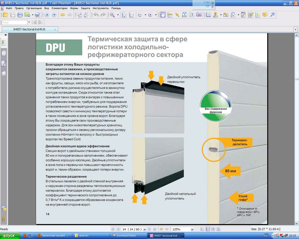Click the Snapshot camera tool
The width and height of the screenshot is (299, 239).
199,15
